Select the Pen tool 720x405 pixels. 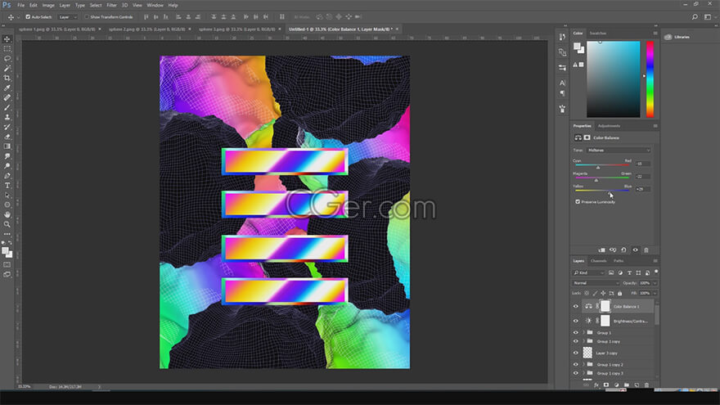tap(7, 176)
